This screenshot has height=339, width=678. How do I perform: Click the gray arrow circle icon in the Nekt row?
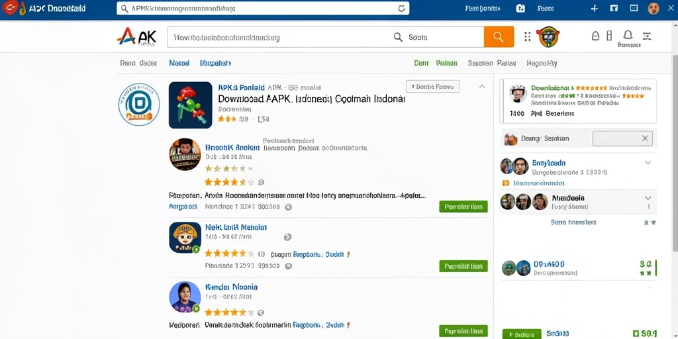point(287,237)
